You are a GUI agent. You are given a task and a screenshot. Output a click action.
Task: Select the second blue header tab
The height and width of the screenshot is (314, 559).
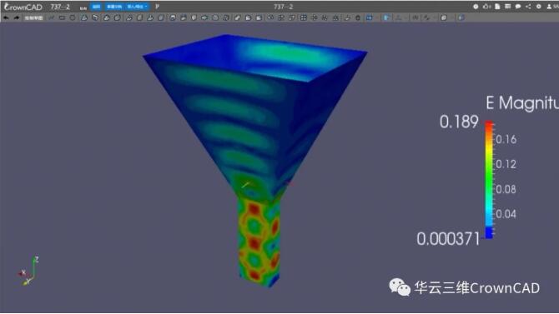click(114, 7)
